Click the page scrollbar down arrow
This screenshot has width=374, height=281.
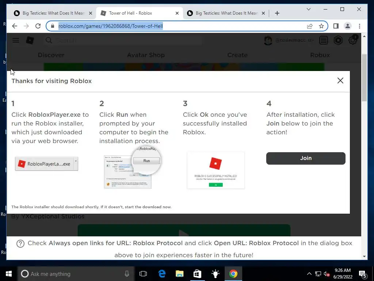click(x=364, y=256)
